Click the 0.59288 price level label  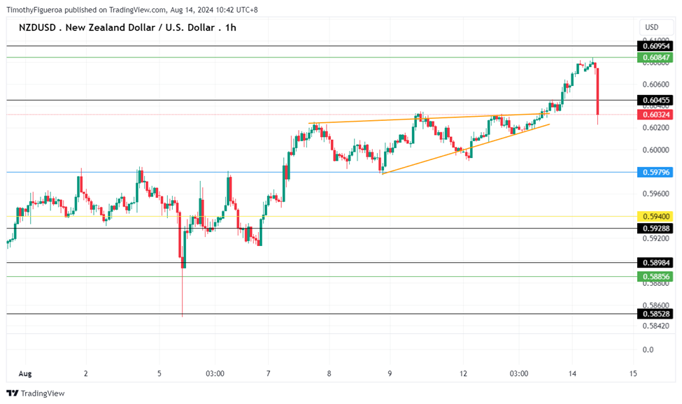(x=655, y=229)
